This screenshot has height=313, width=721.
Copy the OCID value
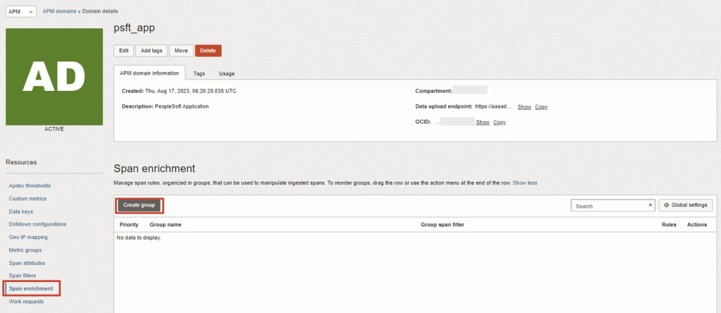click(x=499, y=123)
